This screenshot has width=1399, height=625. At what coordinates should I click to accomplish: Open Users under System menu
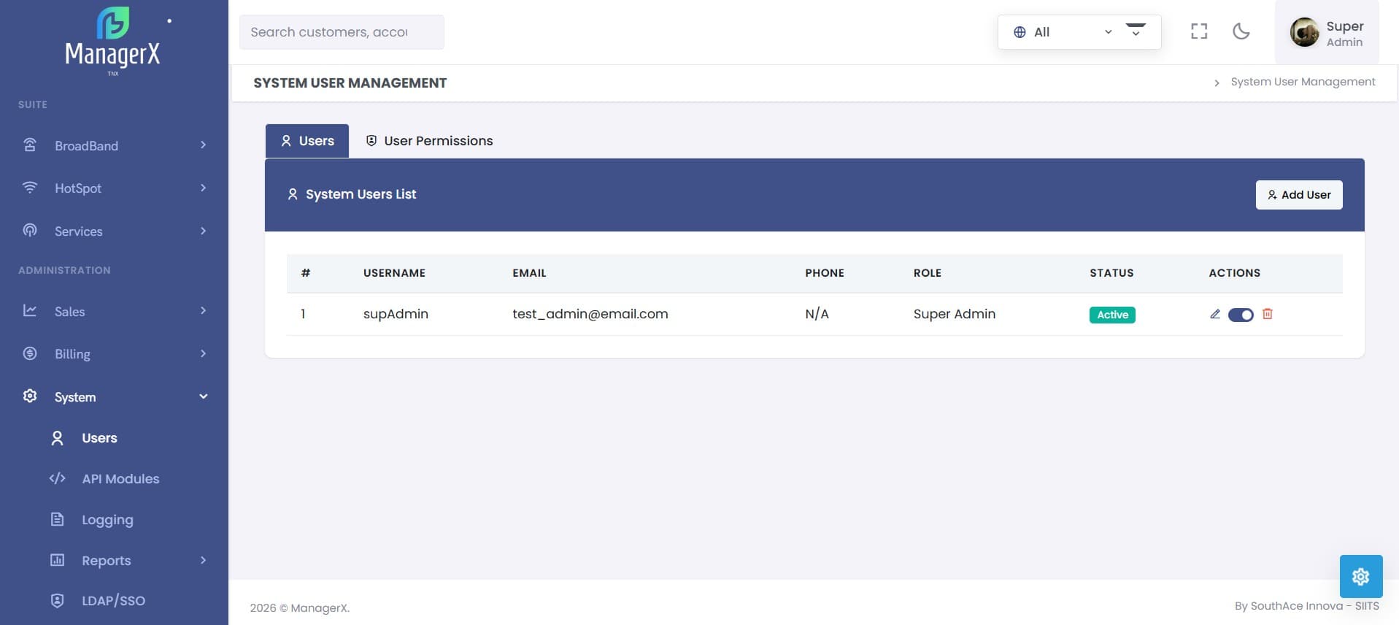[x=99, y=438]
